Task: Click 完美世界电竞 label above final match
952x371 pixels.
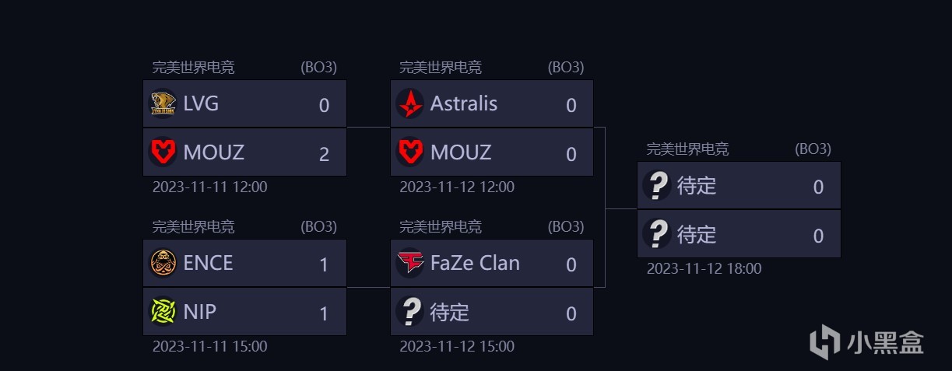Action: click(x=687, y=149)
